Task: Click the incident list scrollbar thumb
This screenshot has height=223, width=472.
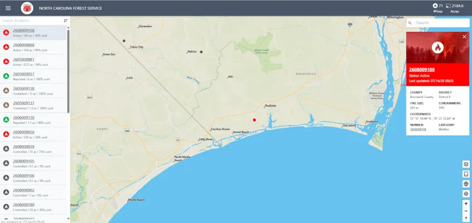Action: pos(68,71)
